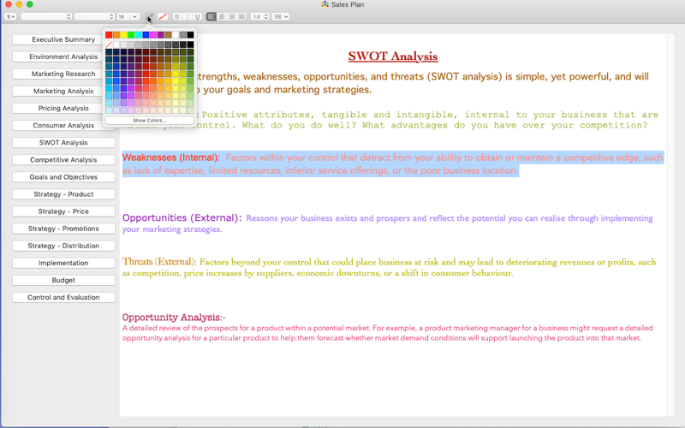Click the text color well
685x428 pixels.
[149, 16]
